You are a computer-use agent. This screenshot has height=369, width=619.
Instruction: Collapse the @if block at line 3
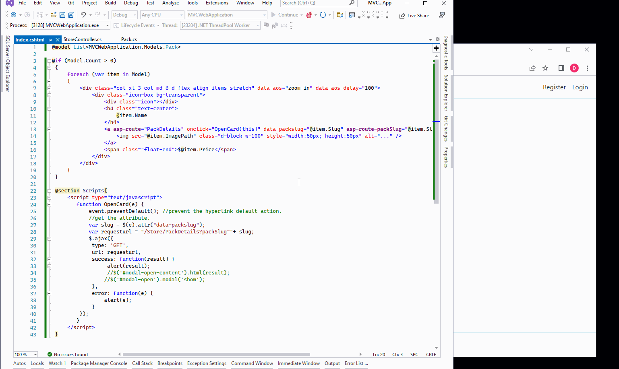[x=49, y=61]
